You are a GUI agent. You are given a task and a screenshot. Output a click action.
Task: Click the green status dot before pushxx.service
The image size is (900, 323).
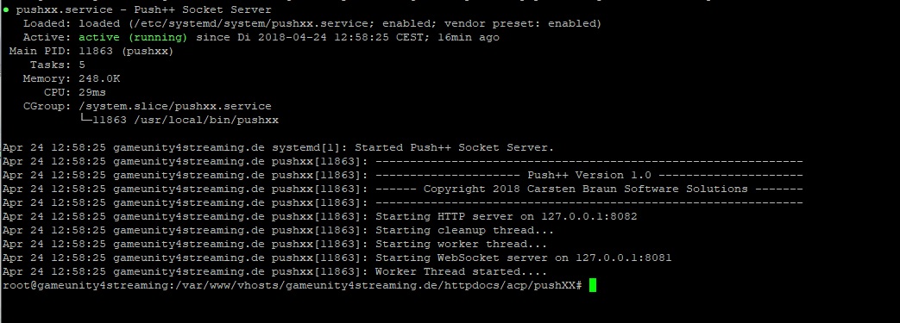(x=5, y=10)
